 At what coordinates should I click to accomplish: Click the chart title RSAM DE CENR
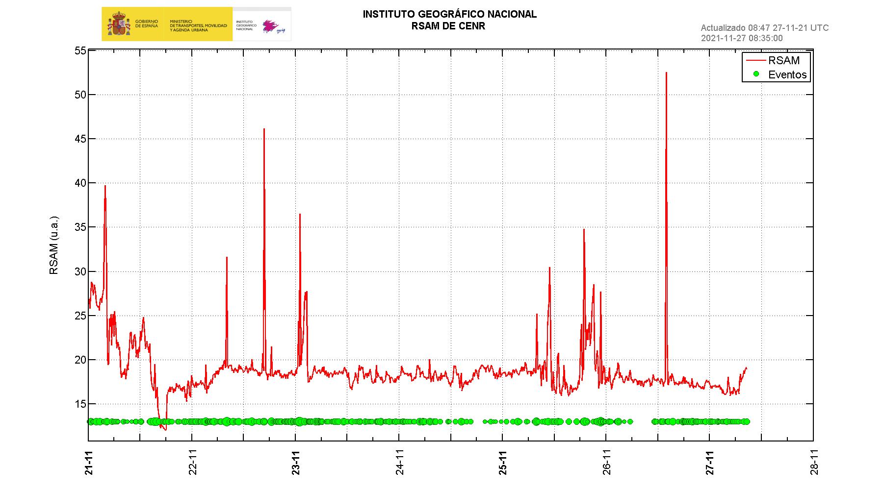(449, 26)
